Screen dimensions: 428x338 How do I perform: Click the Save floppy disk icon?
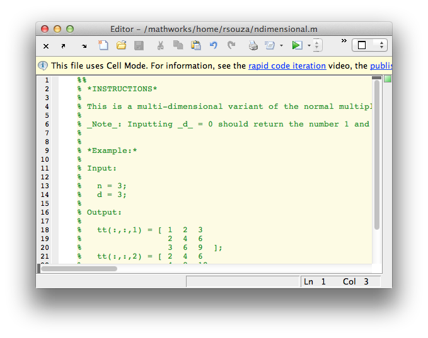[x=139, y=45]
